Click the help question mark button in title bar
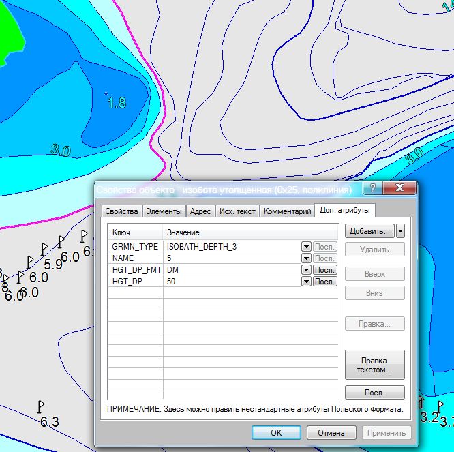The width and height of the screenshot is (454, 452). (372, 189)
